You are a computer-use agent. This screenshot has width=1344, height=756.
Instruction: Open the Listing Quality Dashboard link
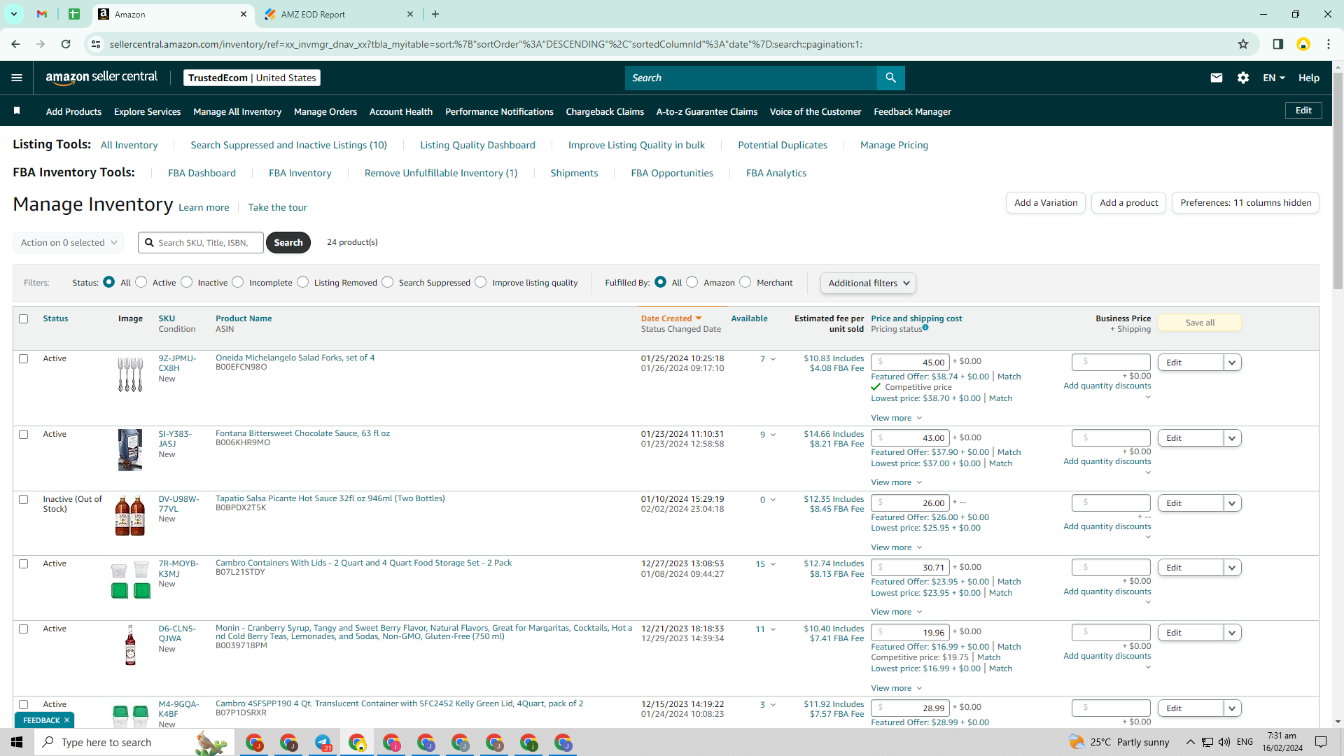[477, 145]
